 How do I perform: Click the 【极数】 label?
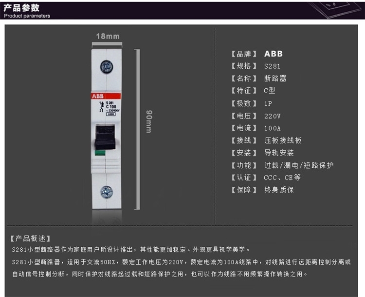tap(244, 103)
